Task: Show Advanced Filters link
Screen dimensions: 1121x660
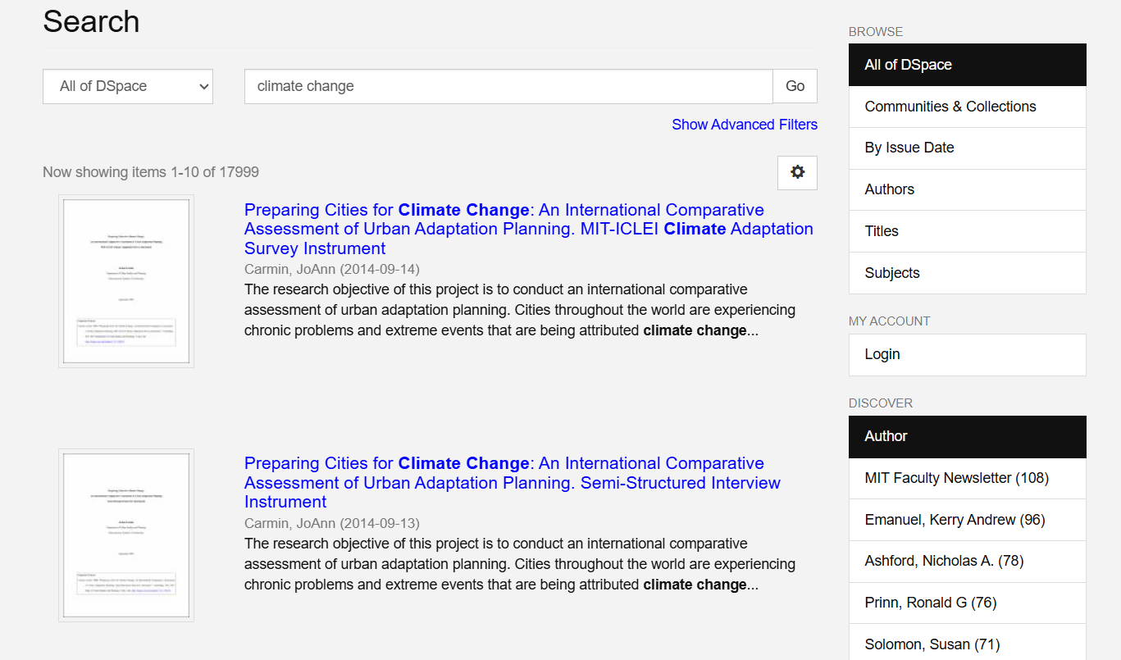Action: tap(744, 125)
